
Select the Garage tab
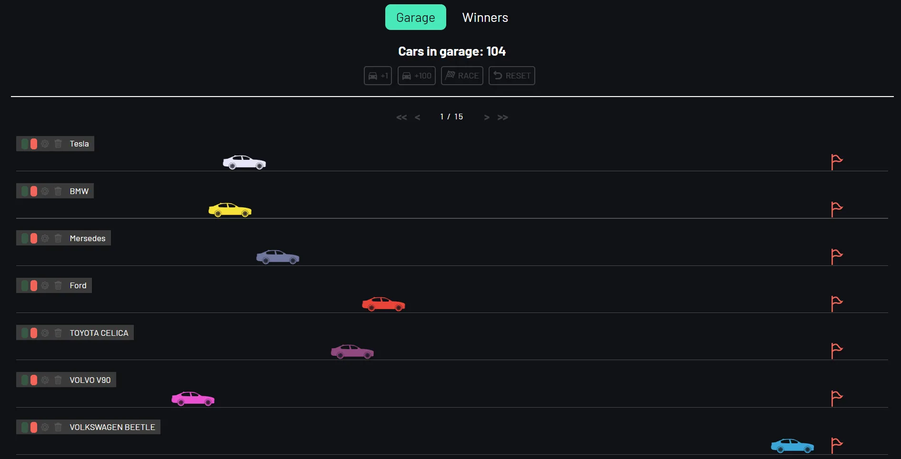pos(416,18)
